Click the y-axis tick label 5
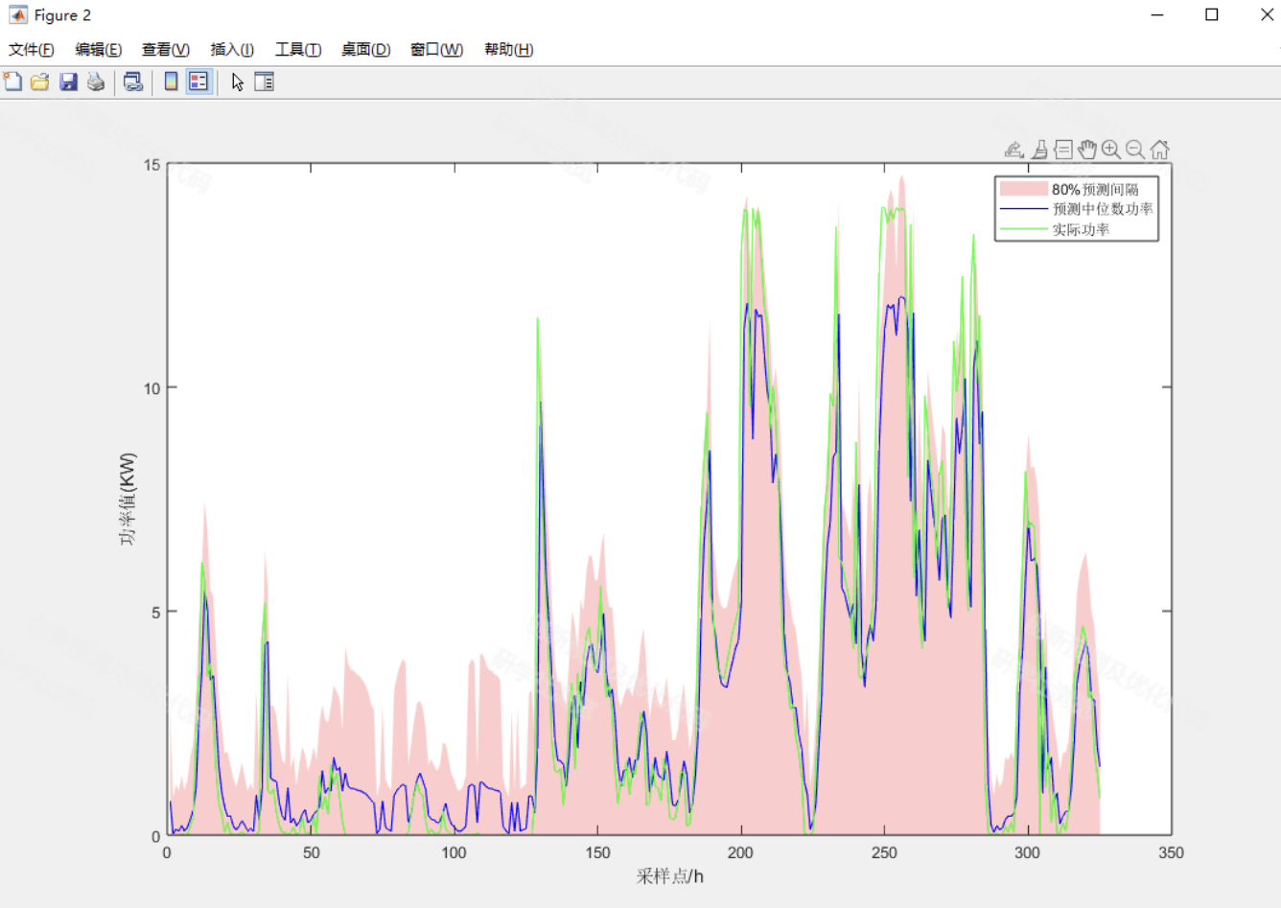Viewport: 1281px width, 908px height. coord(156,612)
